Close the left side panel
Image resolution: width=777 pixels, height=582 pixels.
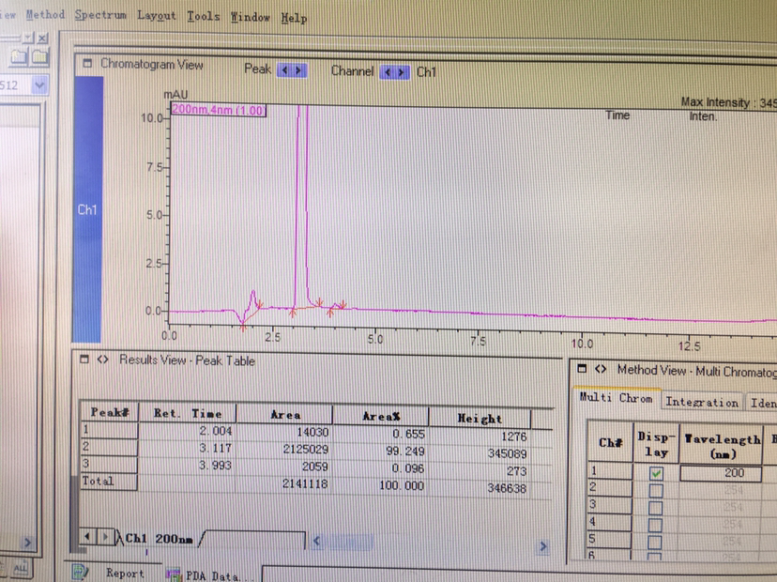[42, 38]
